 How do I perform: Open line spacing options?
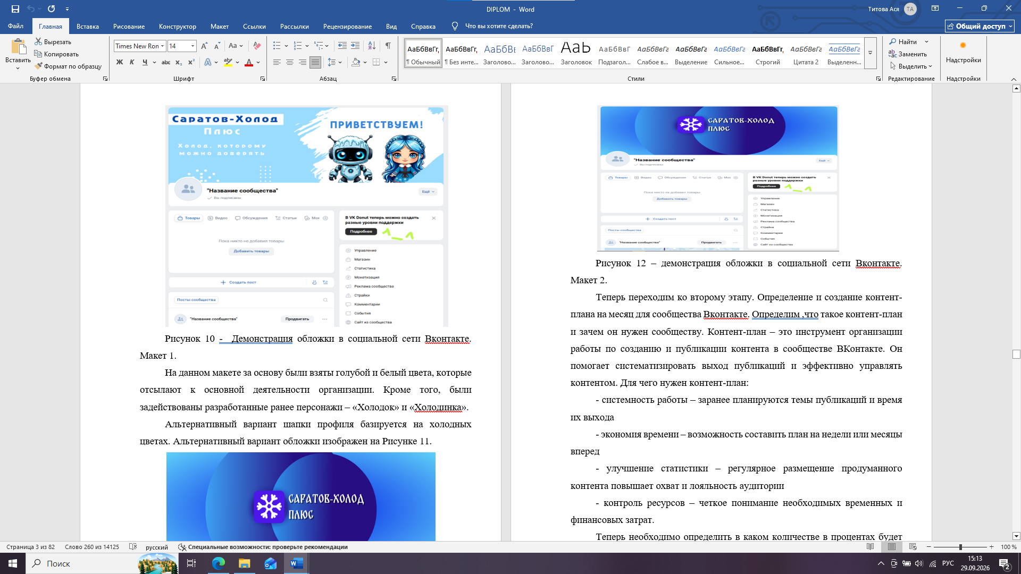pos(334,62)
